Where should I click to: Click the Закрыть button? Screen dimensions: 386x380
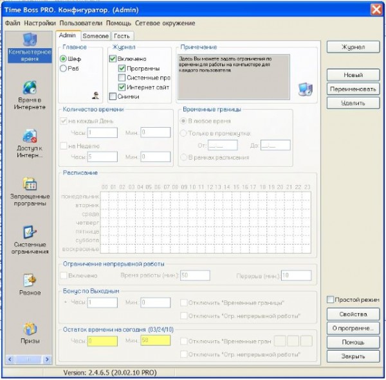pyautogui.click(x=353, y=356)
